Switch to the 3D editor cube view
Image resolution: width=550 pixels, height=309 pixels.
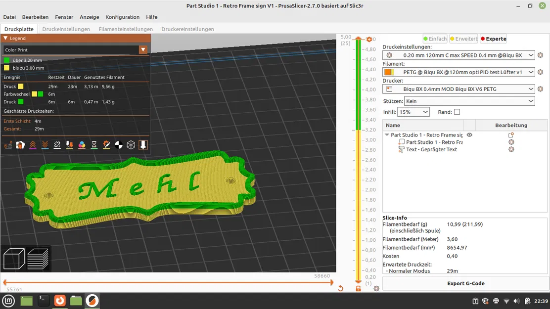(14, 259)
